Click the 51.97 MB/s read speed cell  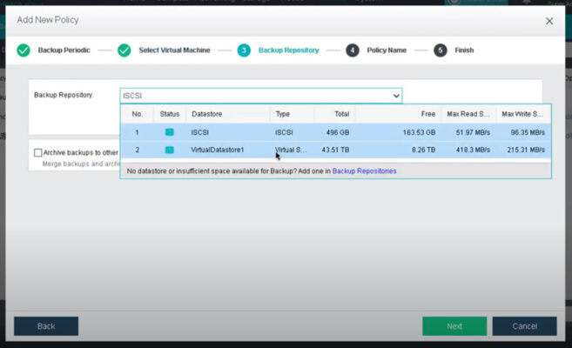click(473, 132)
